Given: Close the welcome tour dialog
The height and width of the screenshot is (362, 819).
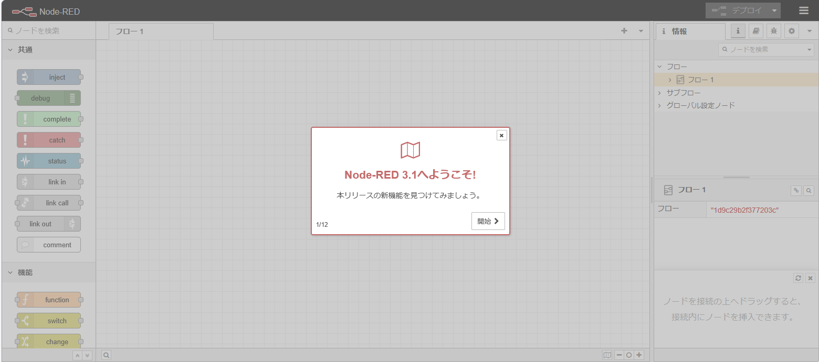Looking at the screenshot, I should coord(501,135).
